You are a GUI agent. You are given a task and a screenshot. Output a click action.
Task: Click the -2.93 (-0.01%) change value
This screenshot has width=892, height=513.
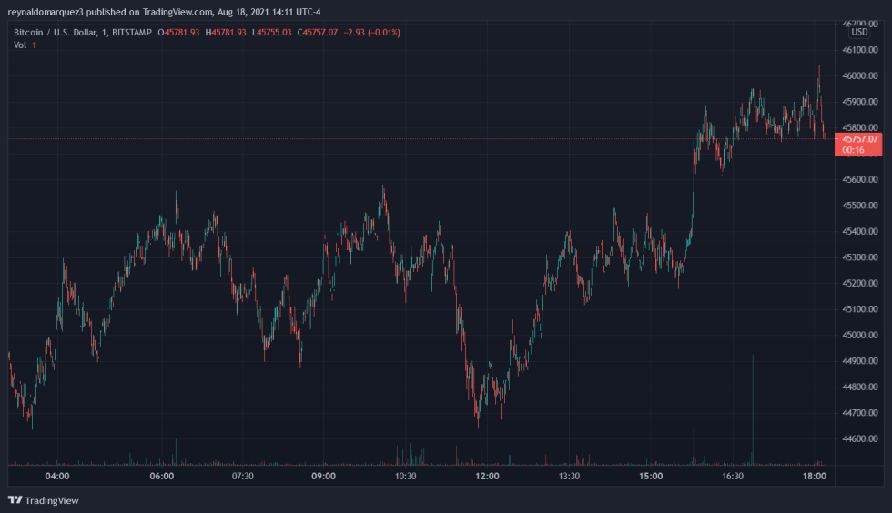371,33
